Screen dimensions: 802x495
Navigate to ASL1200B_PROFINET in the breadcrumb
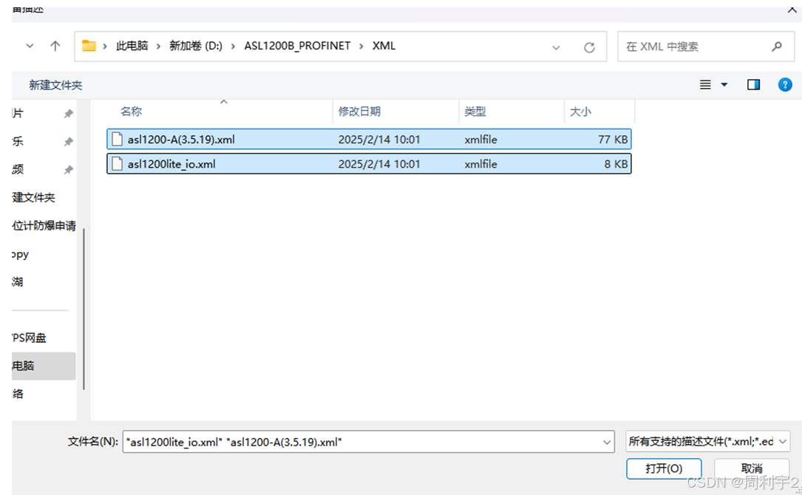click(296, 46)
